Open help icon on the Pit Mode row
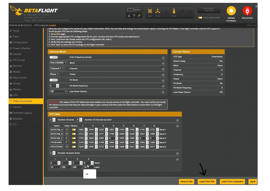Image resolution: width=270 pixels, height=191 pixels. tap(163, 80)
